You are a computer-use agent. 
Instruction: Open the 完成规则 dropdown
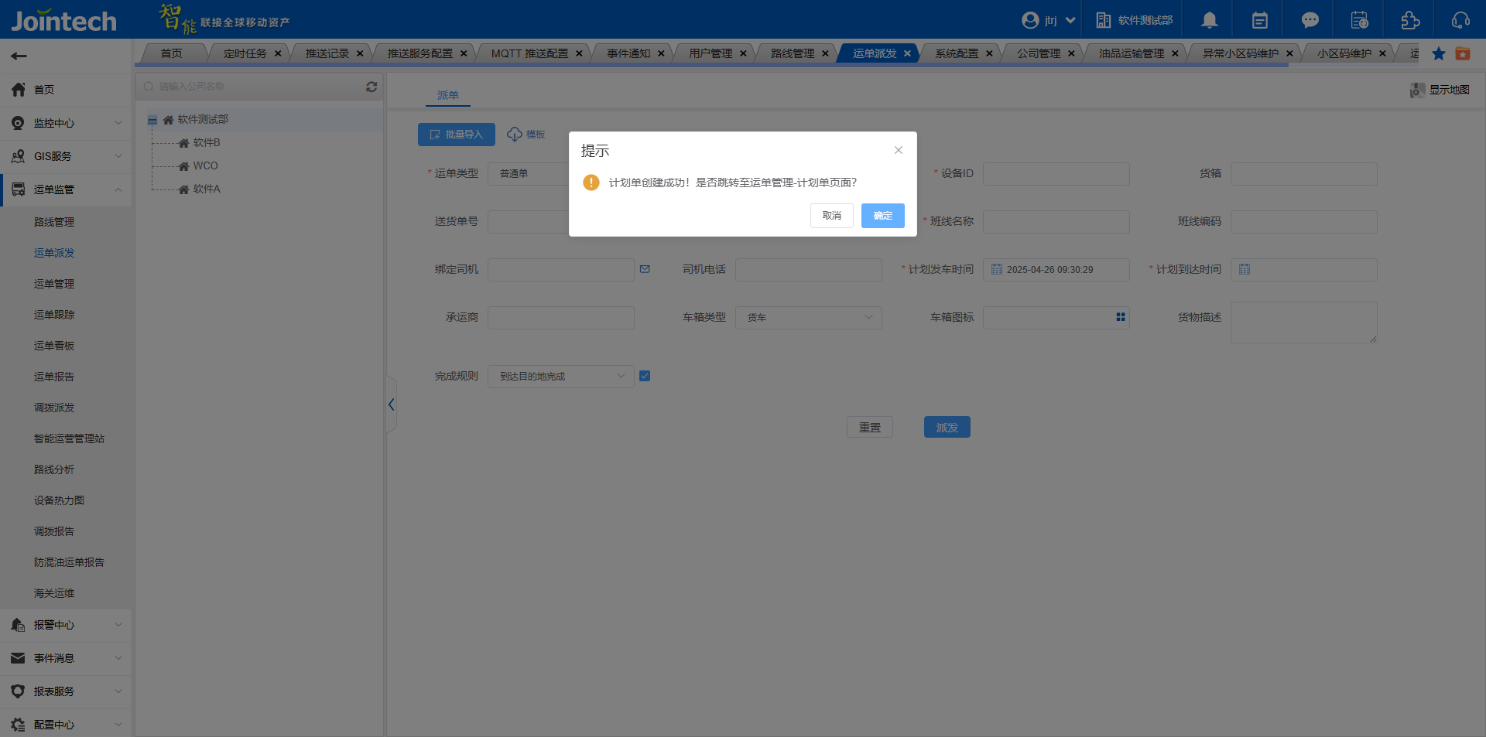coord(560,377)
